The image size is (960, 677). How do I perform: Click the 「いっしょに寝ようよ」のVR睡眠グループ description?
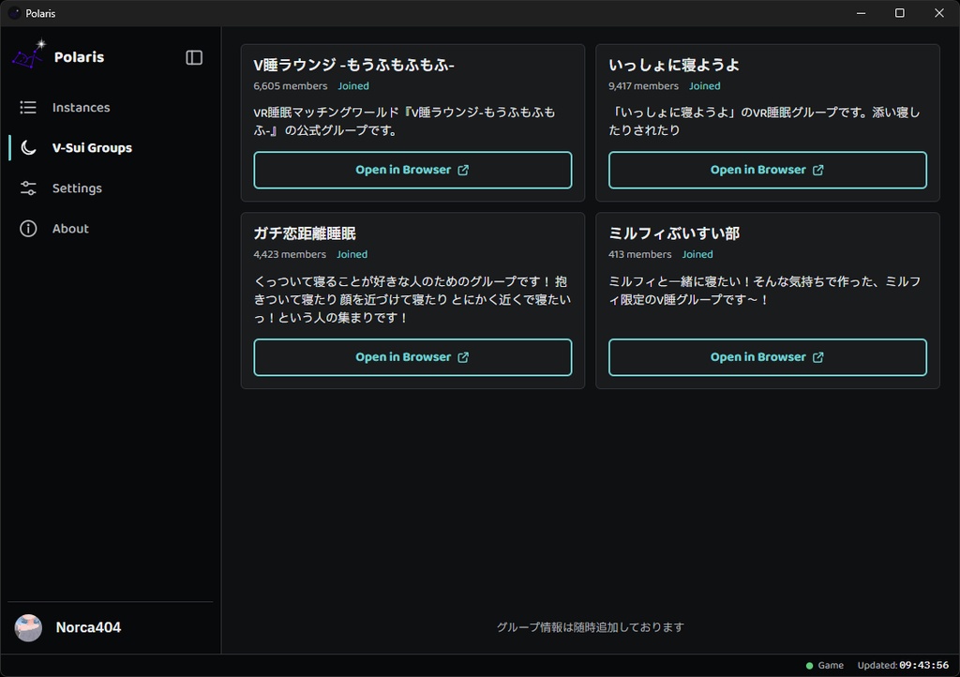click(x=764, y=121)
